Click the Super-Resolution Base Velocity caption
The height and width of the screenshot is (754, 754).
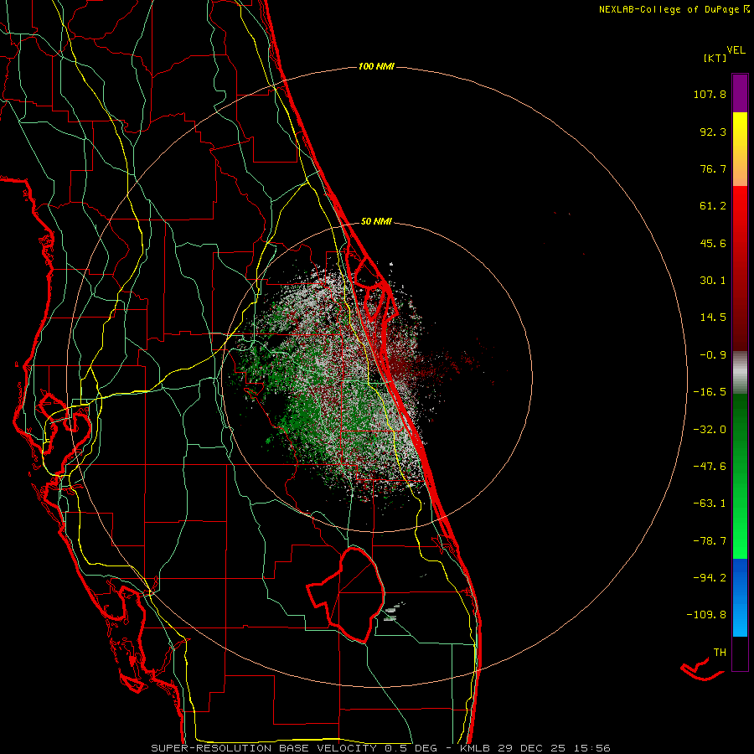[x=380, y=748]
